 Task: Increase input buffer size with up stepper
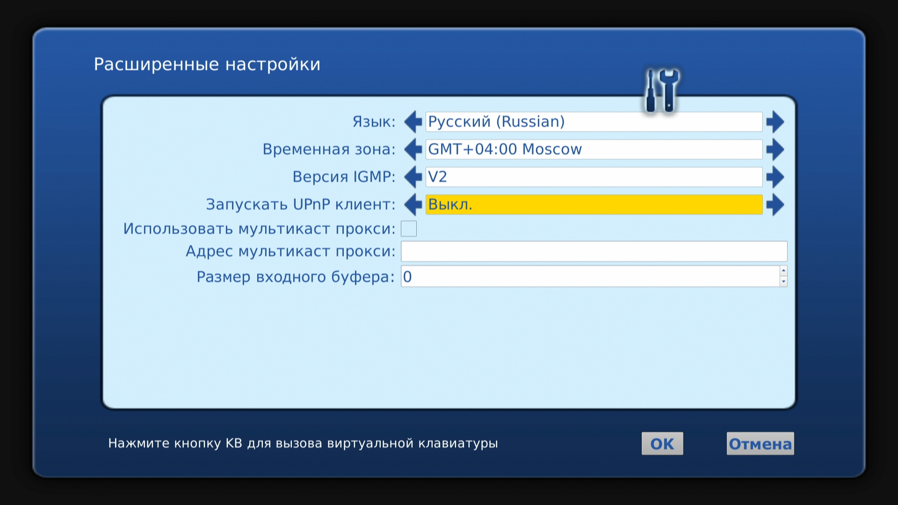pos(783,271)
